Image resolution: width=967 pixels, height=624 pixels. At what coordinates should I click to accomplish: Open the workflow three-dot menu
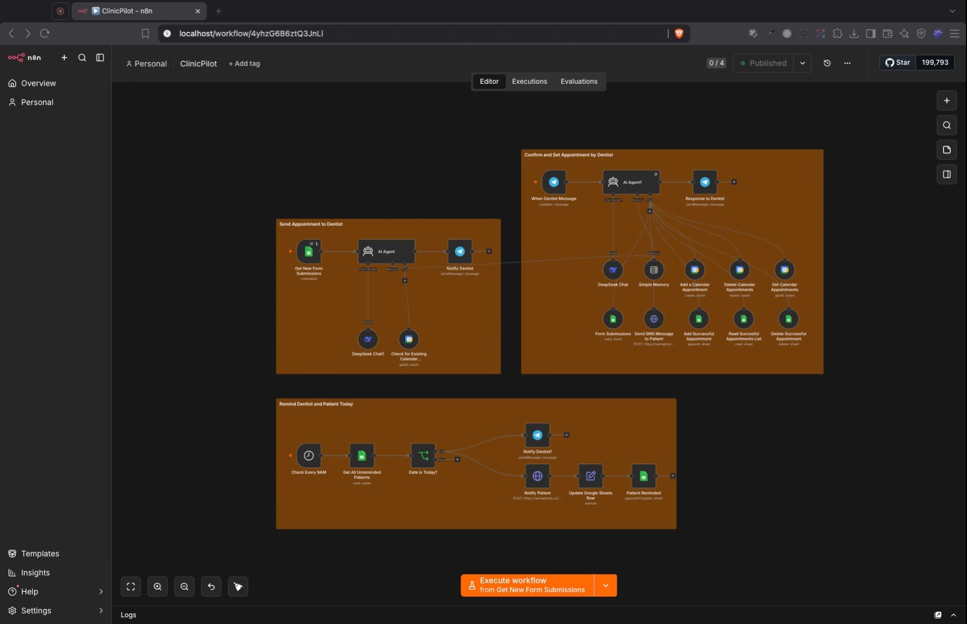(847, 63)
